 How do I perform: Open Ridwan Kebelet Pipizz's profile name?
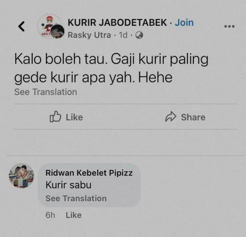[89, 173]
